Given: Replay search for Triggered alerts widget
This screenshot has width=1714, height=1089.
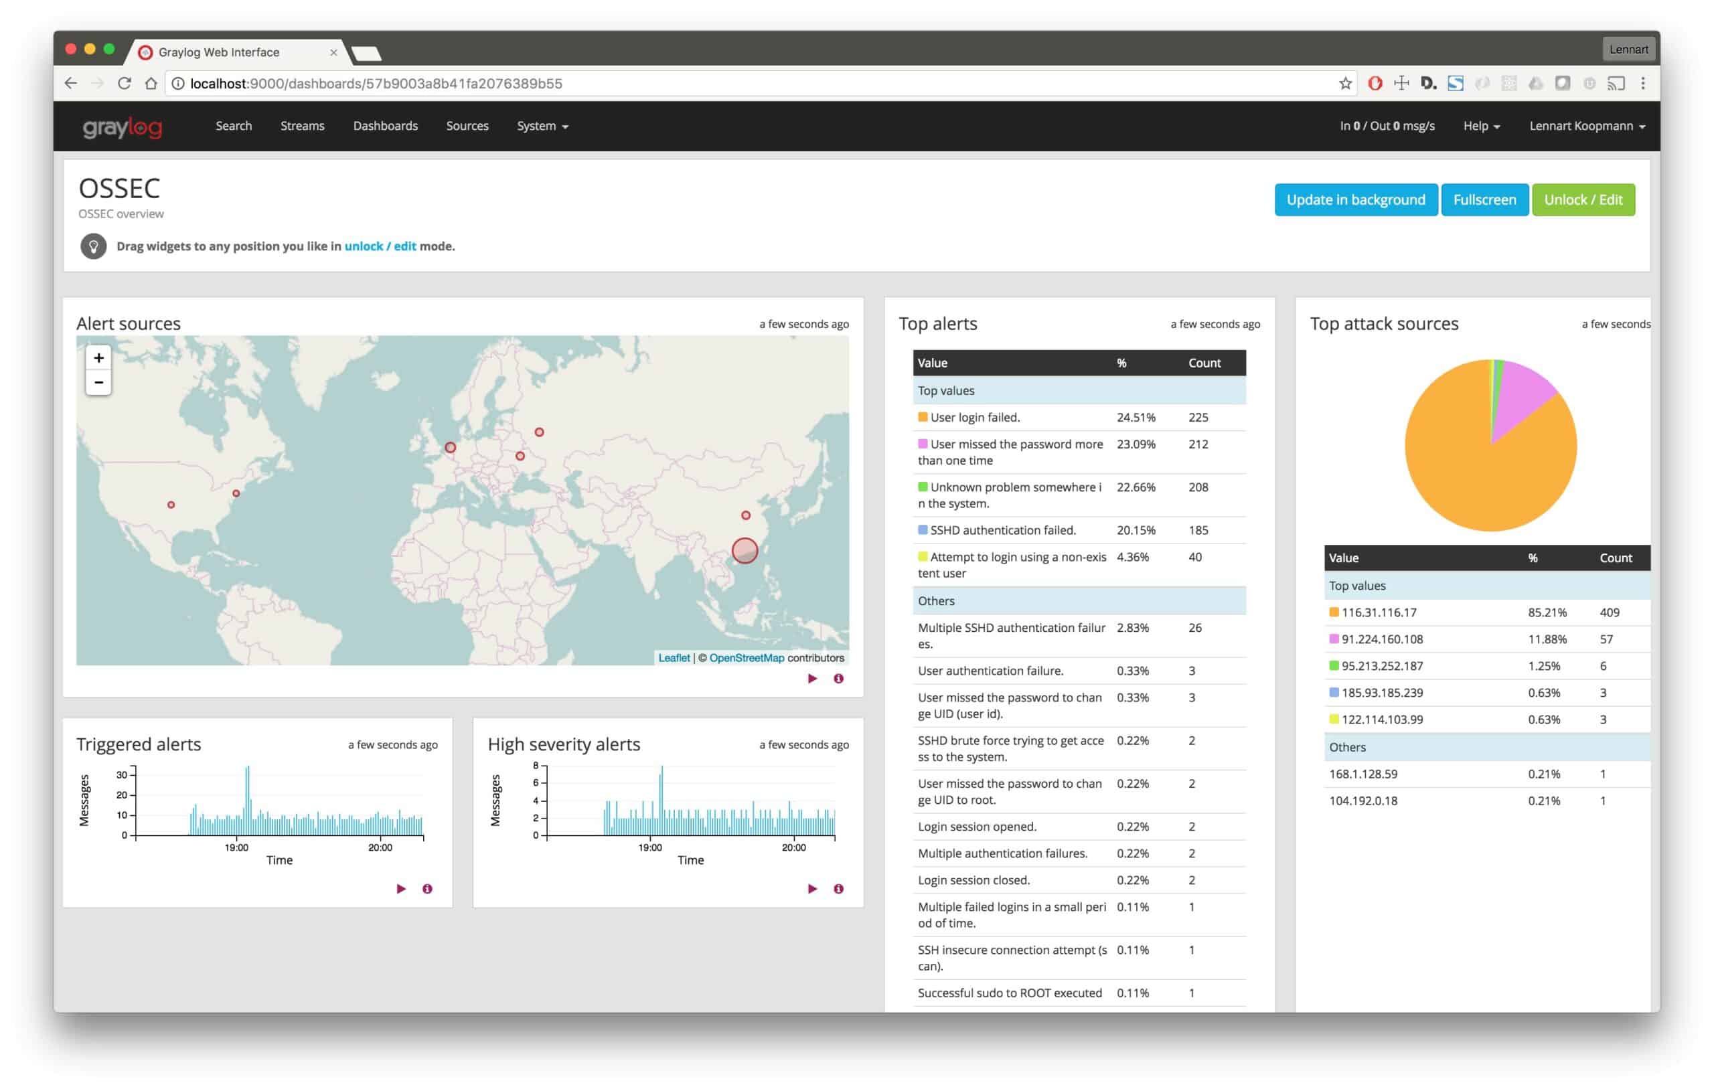Looking at the screenshot, I should [x=401, y=889].
